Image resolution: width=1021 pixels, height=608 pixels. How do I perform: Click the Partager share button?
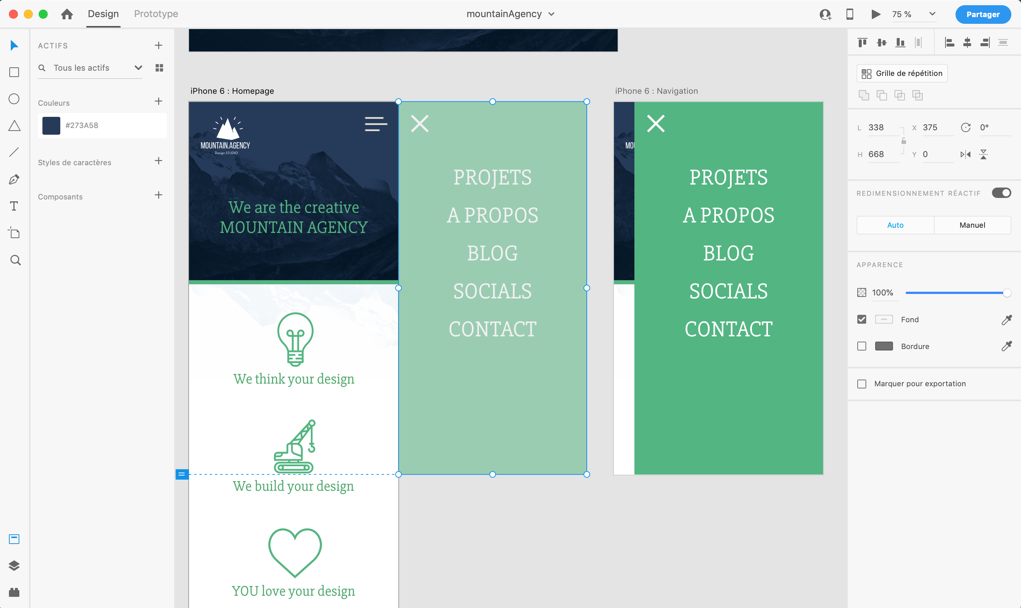pos(983,15)
